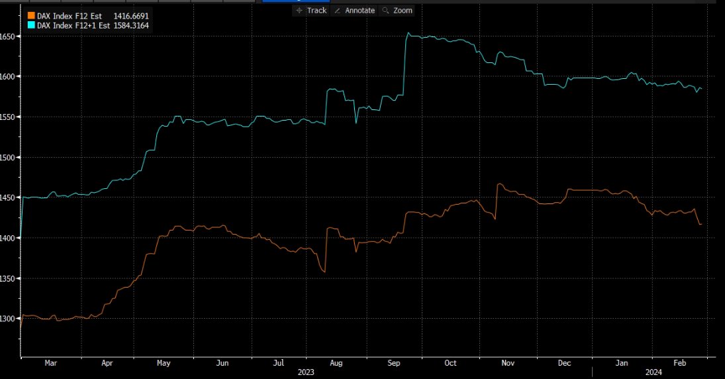Screen dimensions: 725x379
Task: Click the 1450 y-axis label
Action: click(9, 197)
